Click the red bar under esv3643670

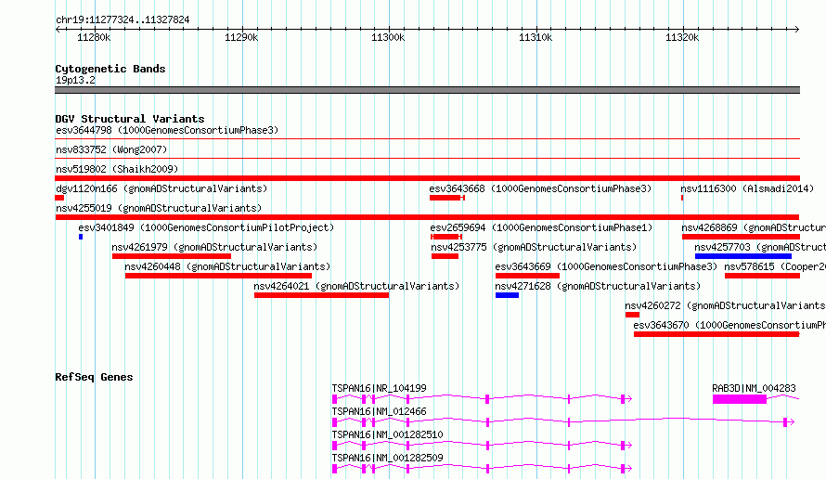pos(716,334)
